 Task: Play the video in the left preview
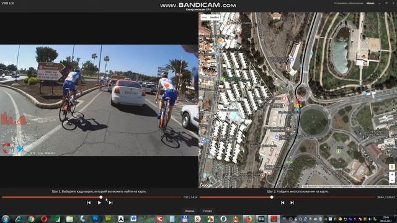click(99, 203)
